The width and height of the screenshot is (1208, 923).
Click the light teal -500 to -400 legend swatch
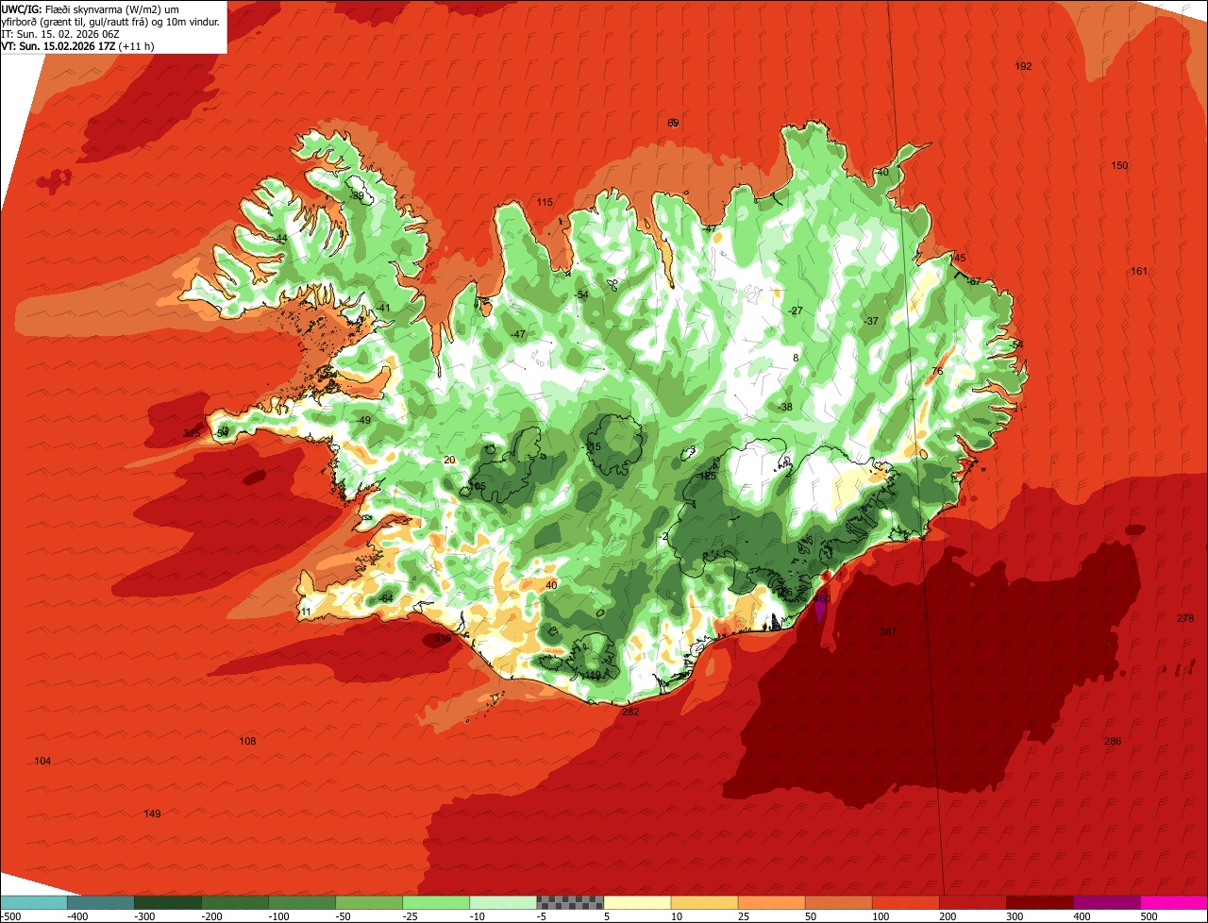tap(34, 902)
